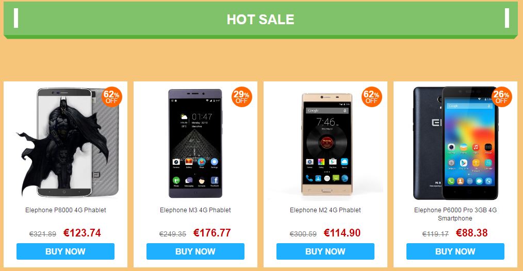
Task: Open the Elephone M2 4G Phablet title link
Action: 325,210
